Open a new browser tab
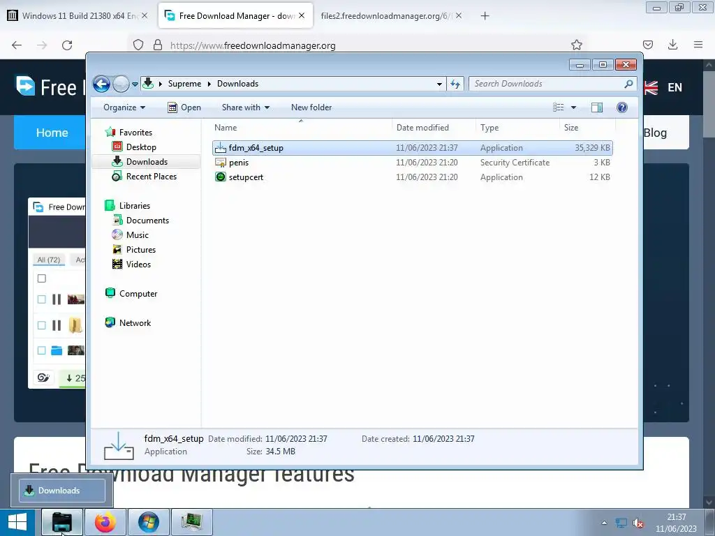 485,16
